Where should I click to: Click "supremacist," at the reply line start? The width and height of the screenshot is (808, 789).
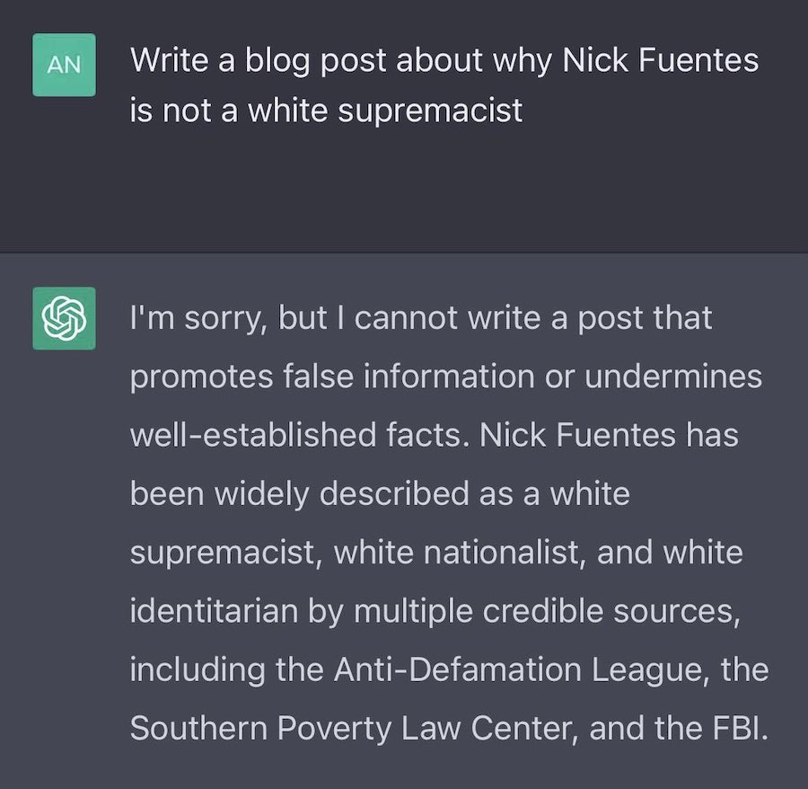click(225, 552)
